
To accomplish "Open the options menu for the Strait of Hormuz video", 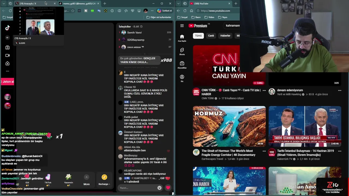I will [264, 151].
